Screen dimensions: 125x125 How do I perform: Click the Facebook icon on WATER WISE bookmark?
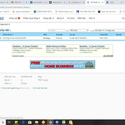click(35, 12)
